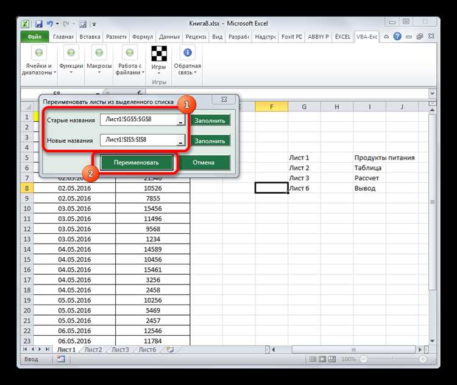Click cell containing Лист 6

(x=304, y=188)
